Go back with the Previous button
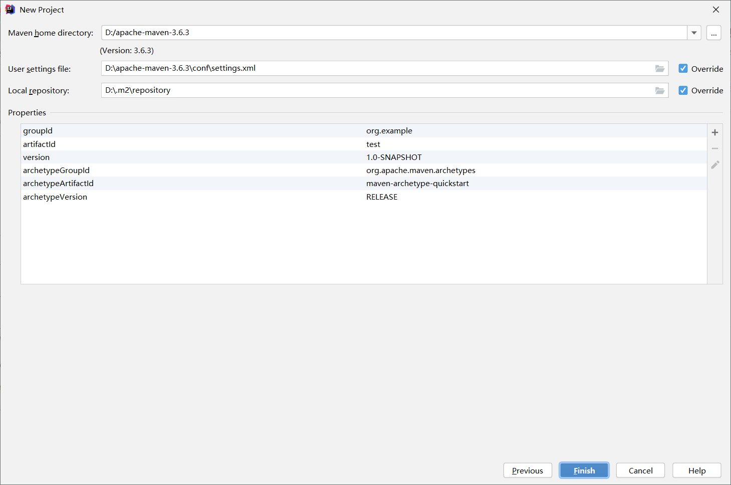The image size is (731, 485). [528, 470]
